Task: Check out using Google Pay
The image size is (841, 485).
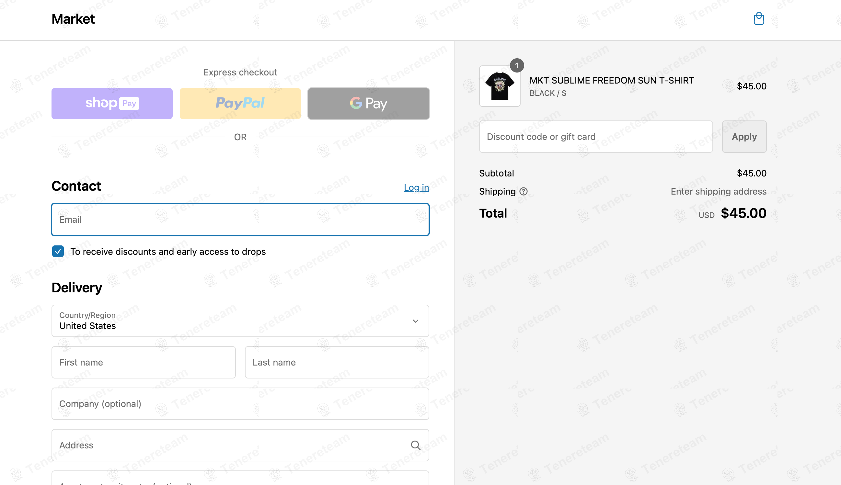Action: [x=369, y=104]
